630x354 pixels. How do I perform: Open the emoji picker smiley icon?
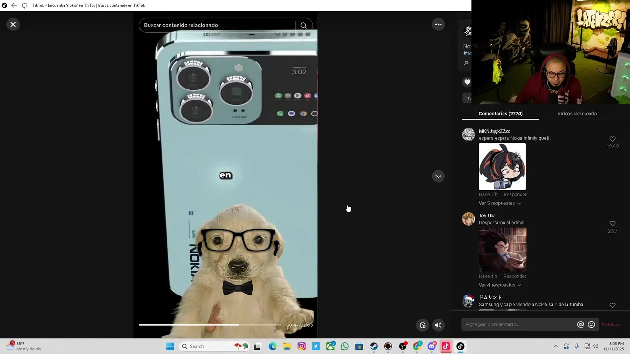(591, 324)
